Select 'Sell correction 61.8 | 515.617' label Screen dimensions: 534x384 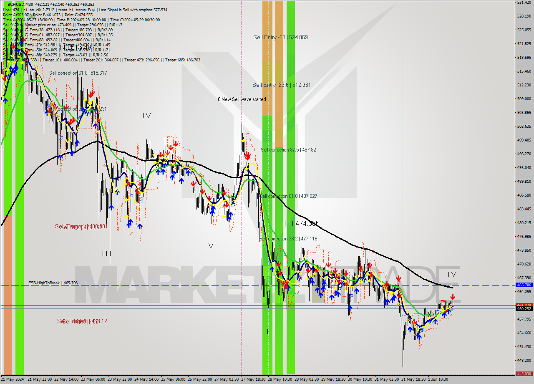pyautogui.click(x=78, y=73)
